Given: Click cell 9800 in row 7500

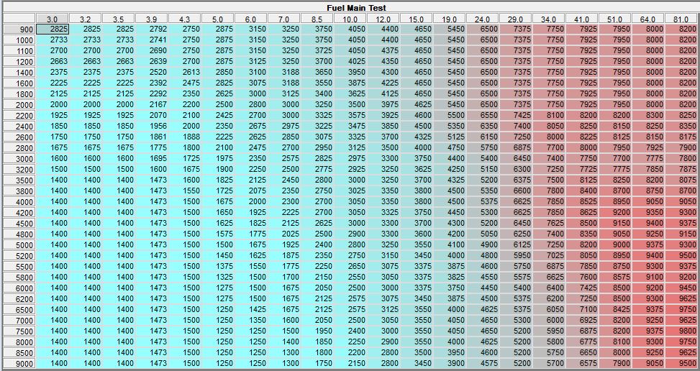Looking at the screenshot, I should pos(681,331).
